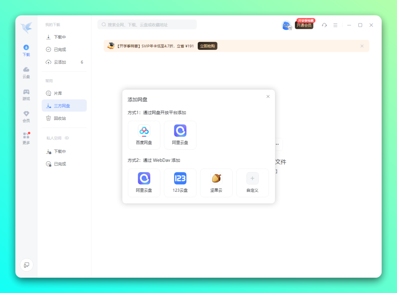
Task: Open the 会员 membership section
Action: tap(26, 117)
